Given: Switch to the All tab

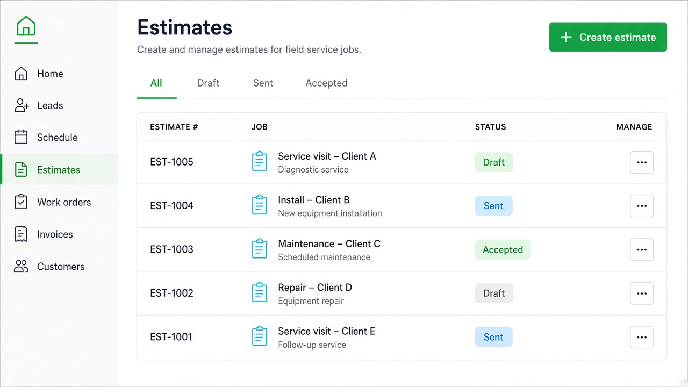Looking at the screenshot, I should (x=156, y=83).
